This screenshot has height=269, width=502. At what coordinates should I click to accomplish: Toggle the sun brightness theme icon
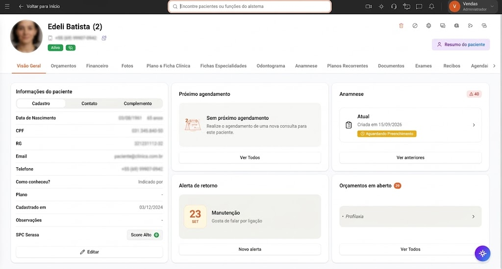tap(381, 6)
